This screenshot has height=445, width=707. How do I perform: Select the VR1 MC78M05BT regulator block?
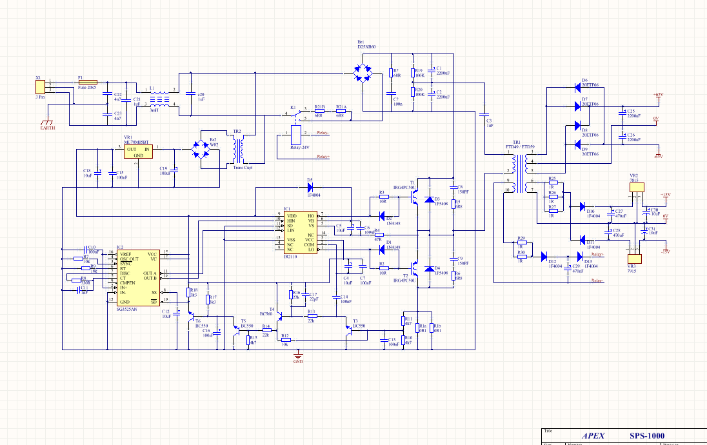click(x=139, y=152)
